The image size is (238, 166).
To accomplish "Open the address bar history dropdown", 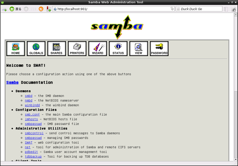I will 172,9.
